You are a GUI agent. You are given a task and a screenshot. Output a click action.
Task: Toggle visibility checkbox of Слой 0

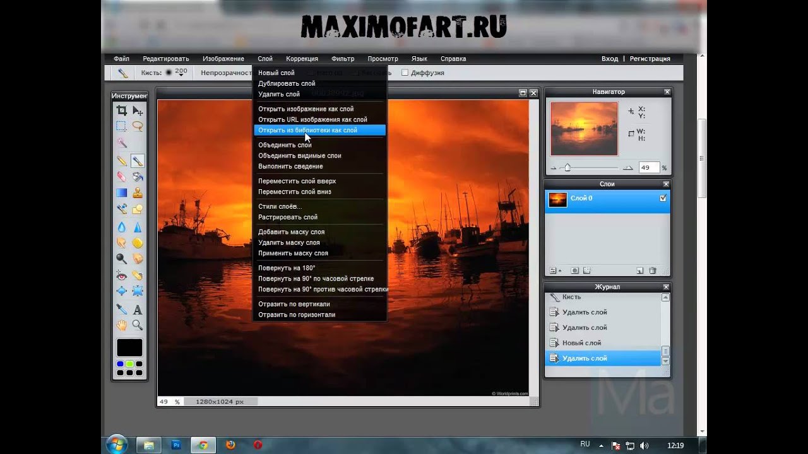pyautogui.click(x=662, y=198)
